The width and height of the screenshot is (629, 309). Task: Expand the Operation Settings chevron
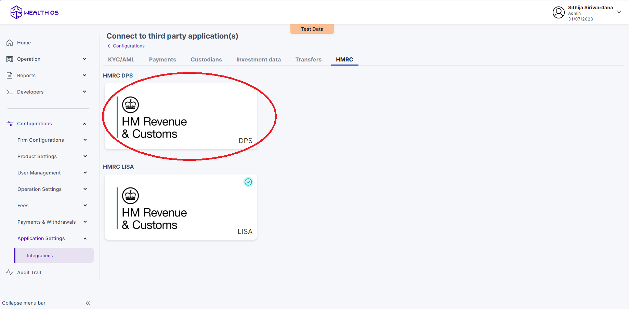(85, 189)
